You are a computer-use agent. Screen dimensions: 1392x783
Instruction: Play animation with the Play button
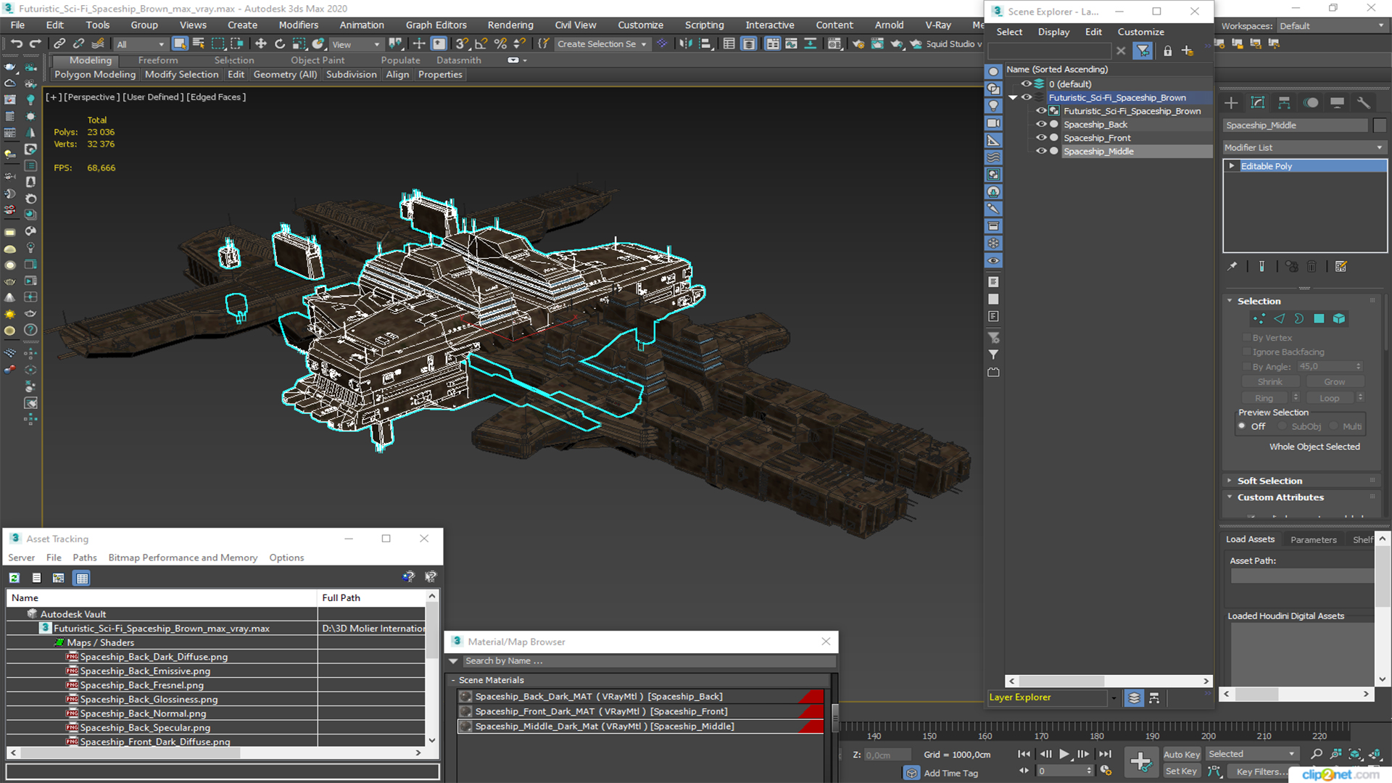1064,754
